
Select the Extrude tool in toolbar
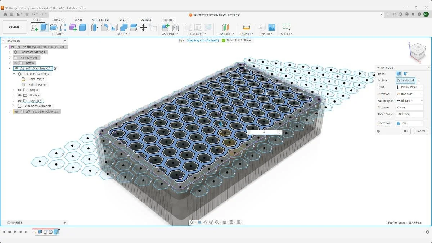pos(44,27)
